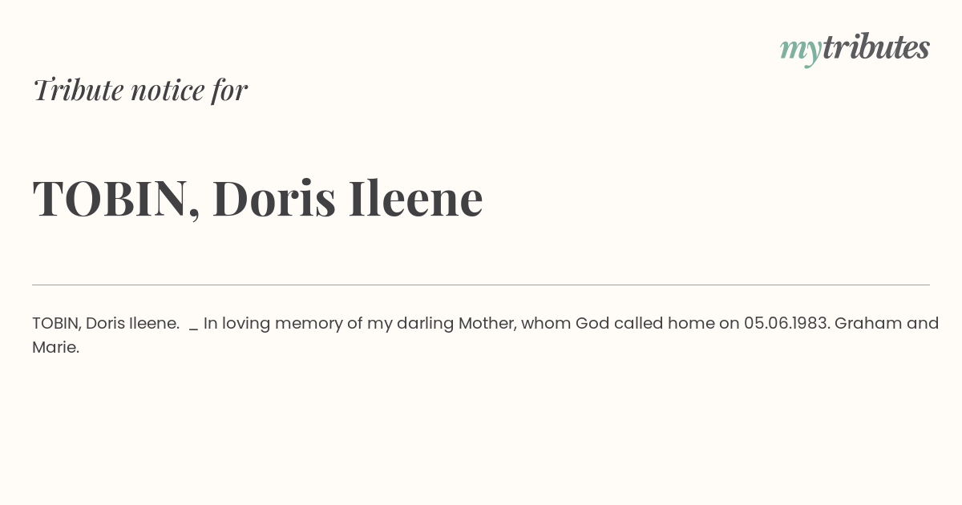Click the grey "tributes" part of the logo
The width and height of the screenshot is (962, 505).
tap(876, 47)
